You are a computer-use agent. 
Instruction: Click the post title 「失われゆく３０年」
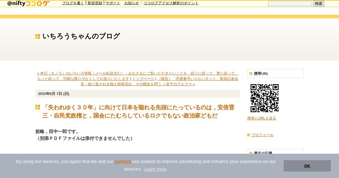click(x=138, y=112)
